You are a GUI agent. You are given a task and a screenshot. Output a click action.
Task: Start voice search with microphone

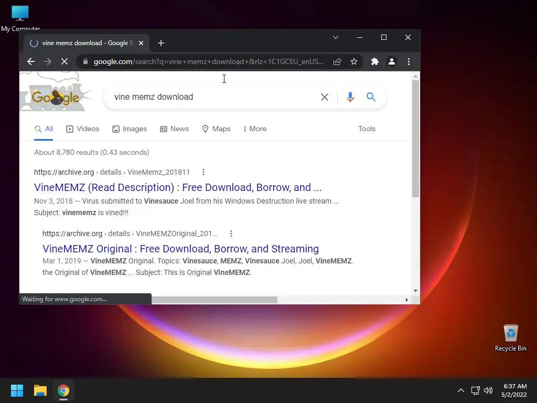click(350, 97)
